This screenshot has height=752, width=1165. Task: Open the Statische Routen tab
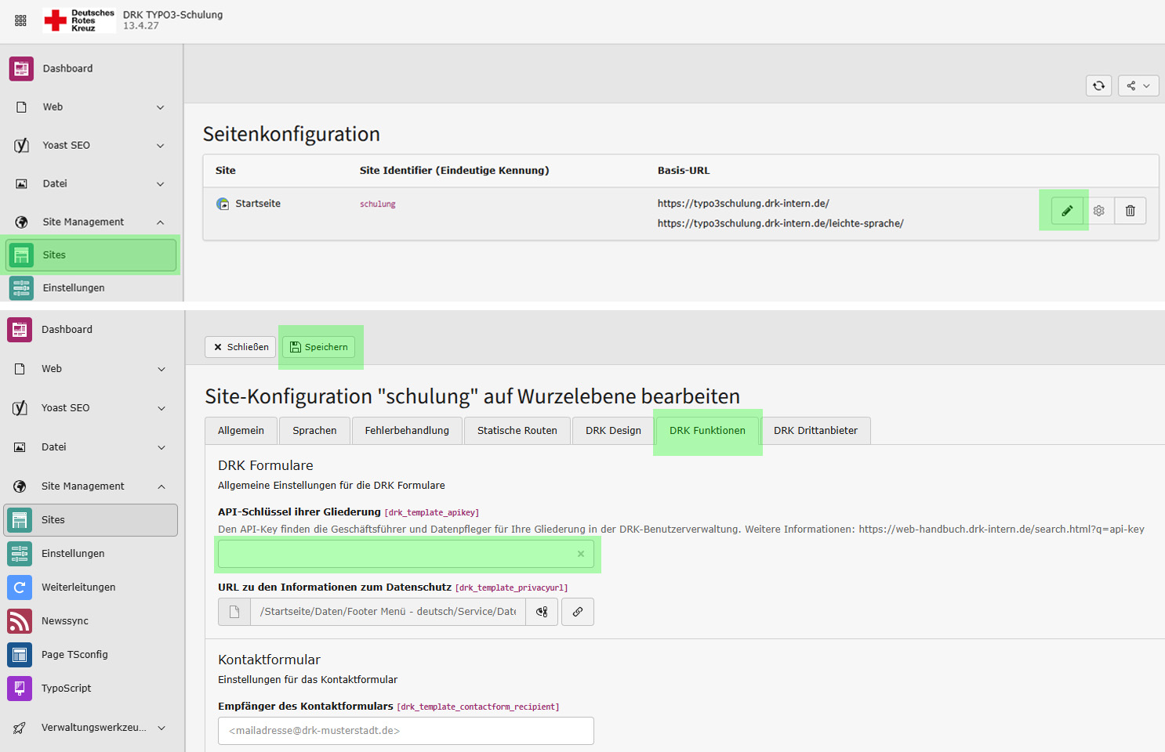517,431
